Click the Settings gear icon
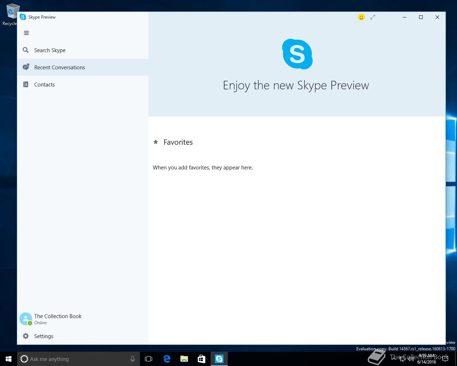The height and width of the screenshot is (366, 457). click(x=26, y=336)
